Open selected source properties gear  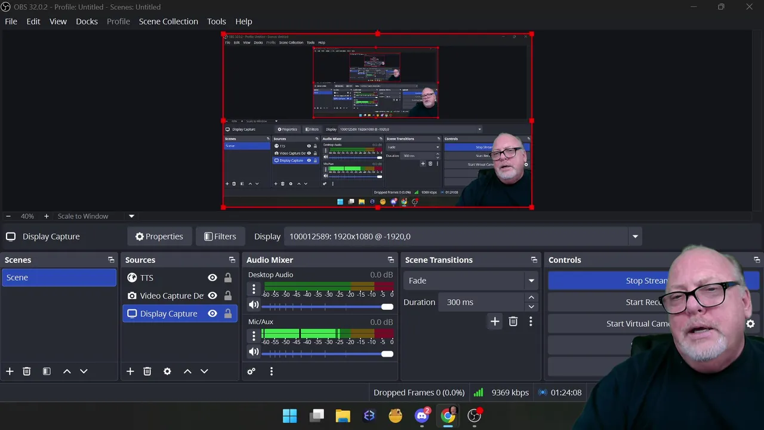point(167,371)
